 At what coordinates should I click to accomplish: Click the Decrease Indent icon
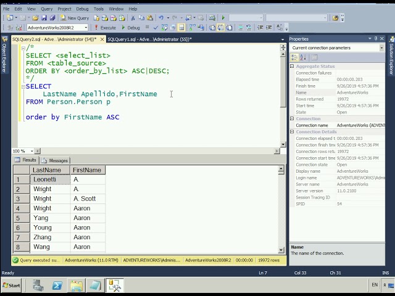(260, 27)
